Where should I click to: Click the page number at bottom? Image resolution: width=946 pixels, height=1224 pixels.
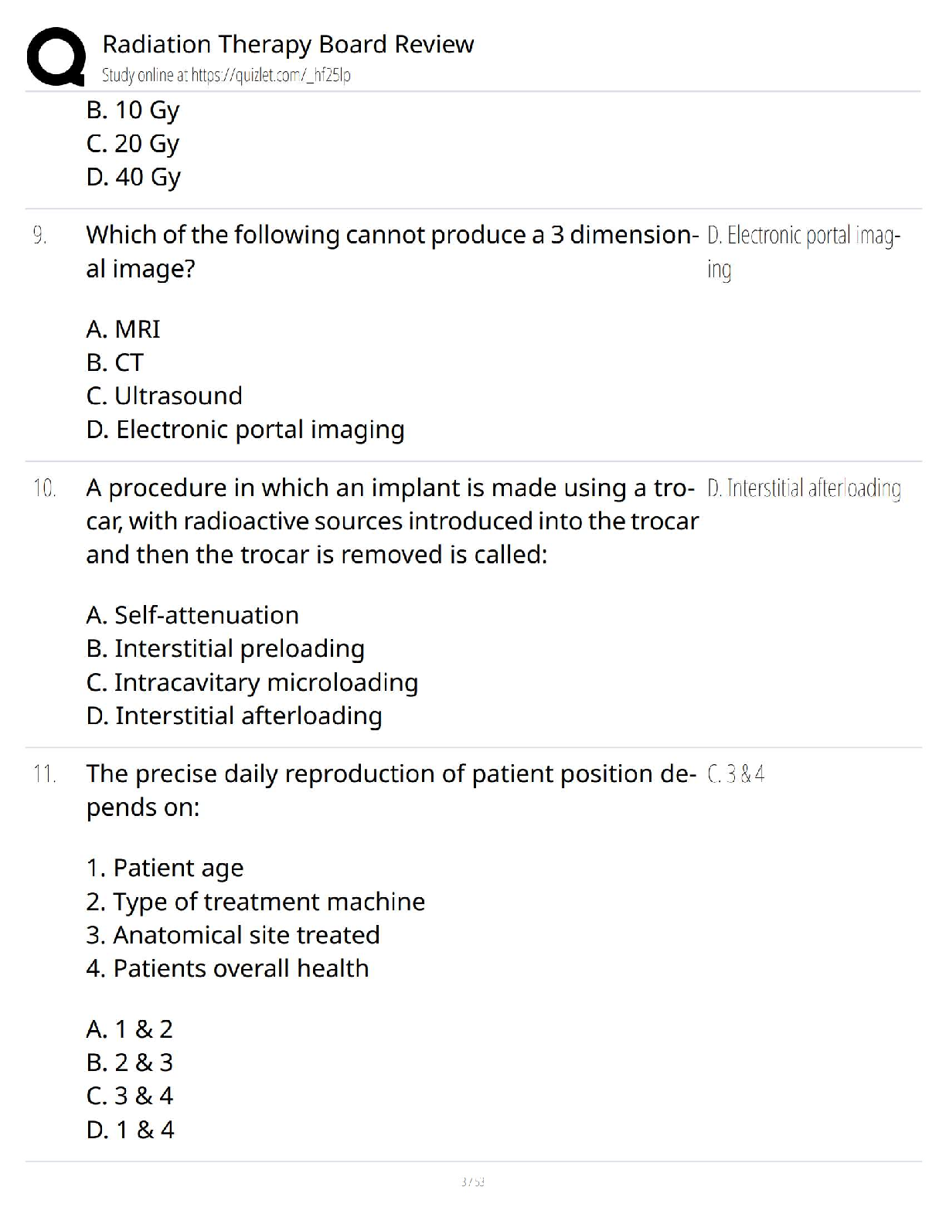coord(472,1181)
